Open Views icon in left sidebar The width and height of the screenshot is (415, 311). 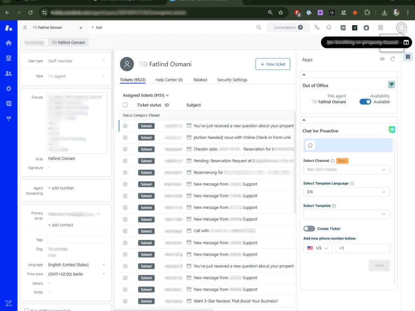(x=8, y=58)
